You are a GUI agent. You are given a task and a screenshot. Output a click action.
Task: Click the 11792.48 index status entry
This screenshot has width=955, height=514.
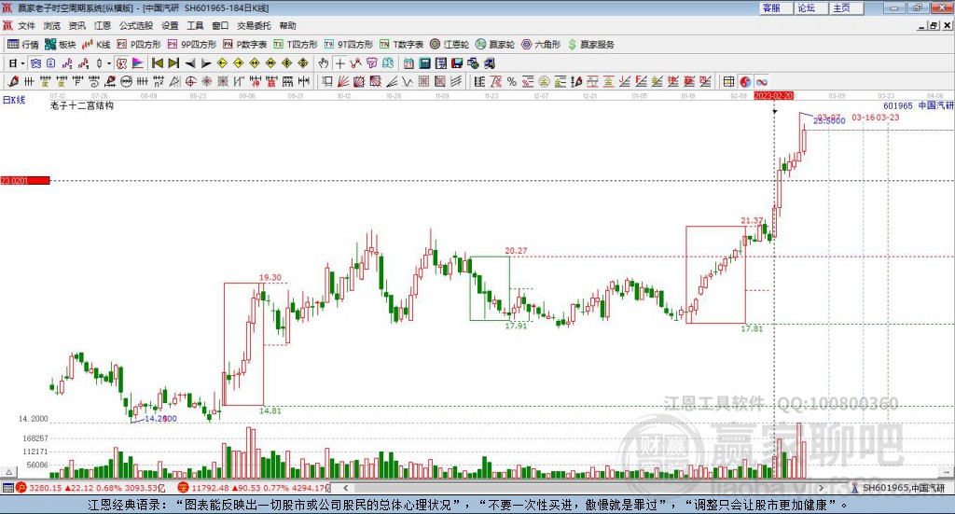[254, 488]
